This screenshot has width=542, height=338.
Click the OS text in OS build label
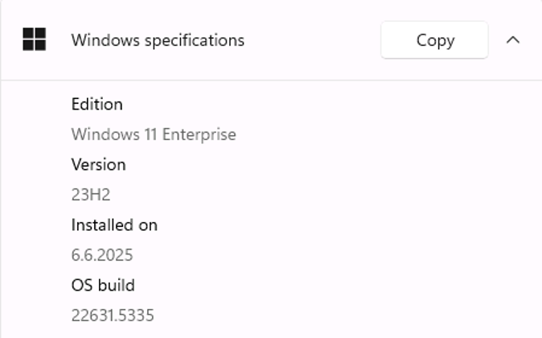pos(83,286)
